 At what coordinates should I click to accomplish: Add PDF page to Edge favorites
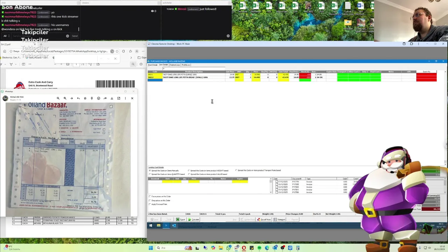[117, 51]
